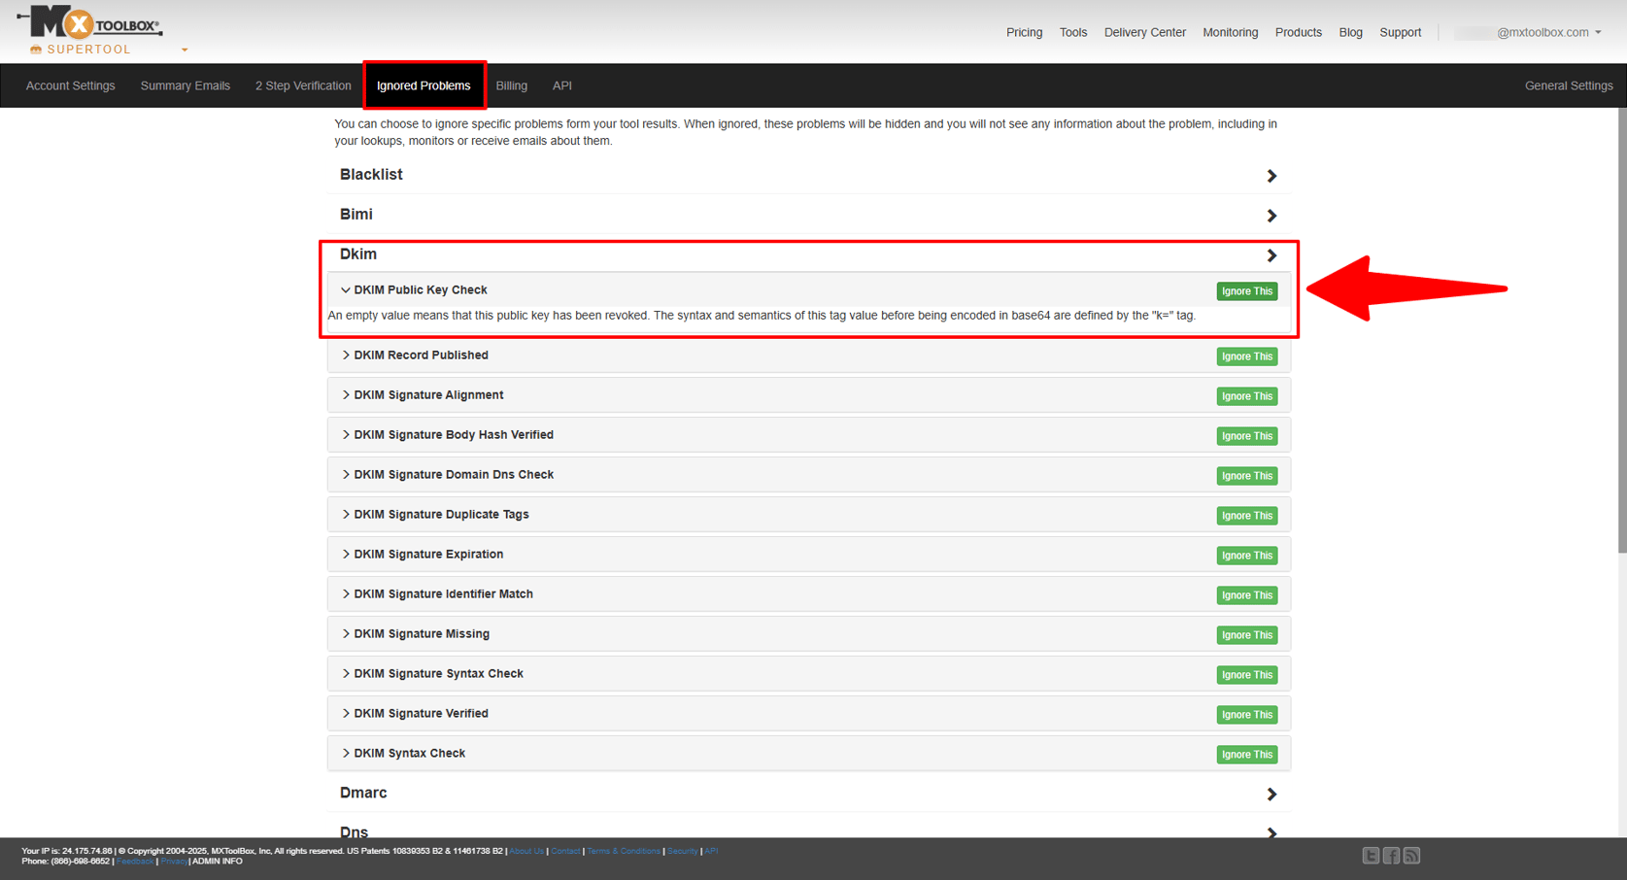The width and height of the screenshot is (1627, 880).
Task: Ignore the DKIM Public Key Check problem
Action: tap(1246, 291)
